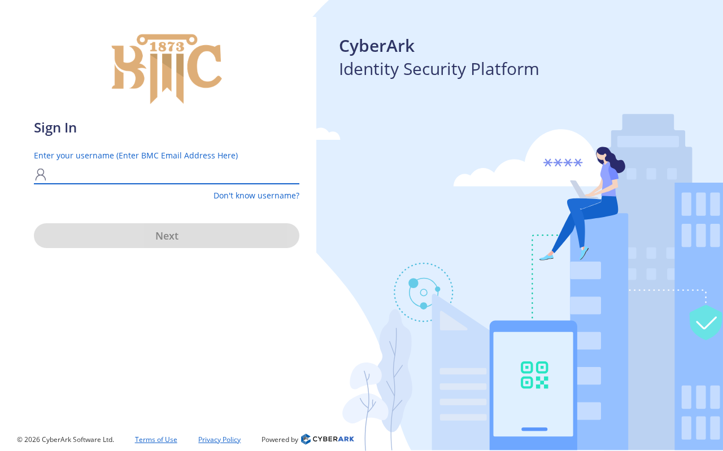Click the dotted circle orbit graphic
Image resolution: width=723 pixels, height=451 pixels.
coord(424,292)
